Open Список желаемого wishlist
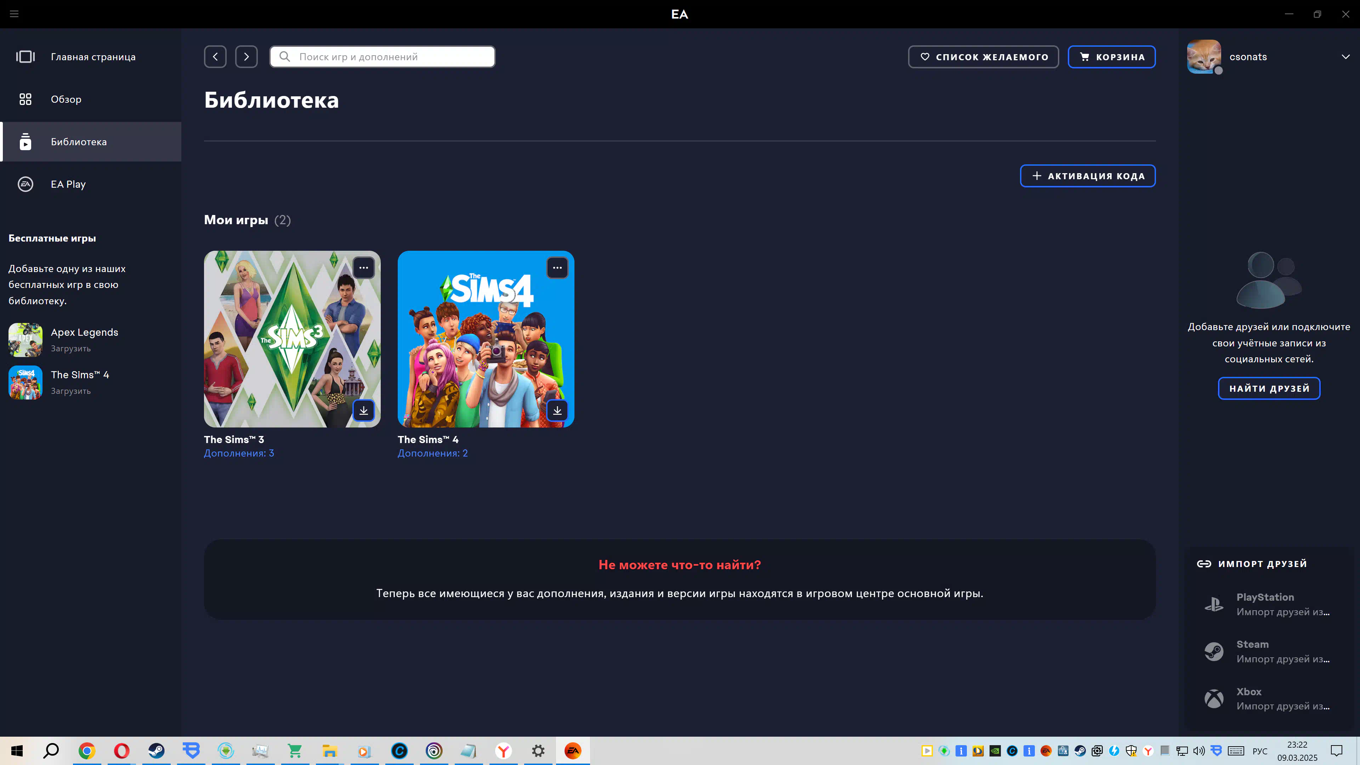The width and height of the screenshot is (1360, 765). click(984, 57)
